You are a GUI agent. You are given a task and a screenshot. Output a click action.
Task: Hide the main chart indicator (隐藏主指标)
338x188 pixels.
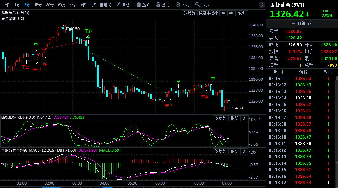[208, 13]
